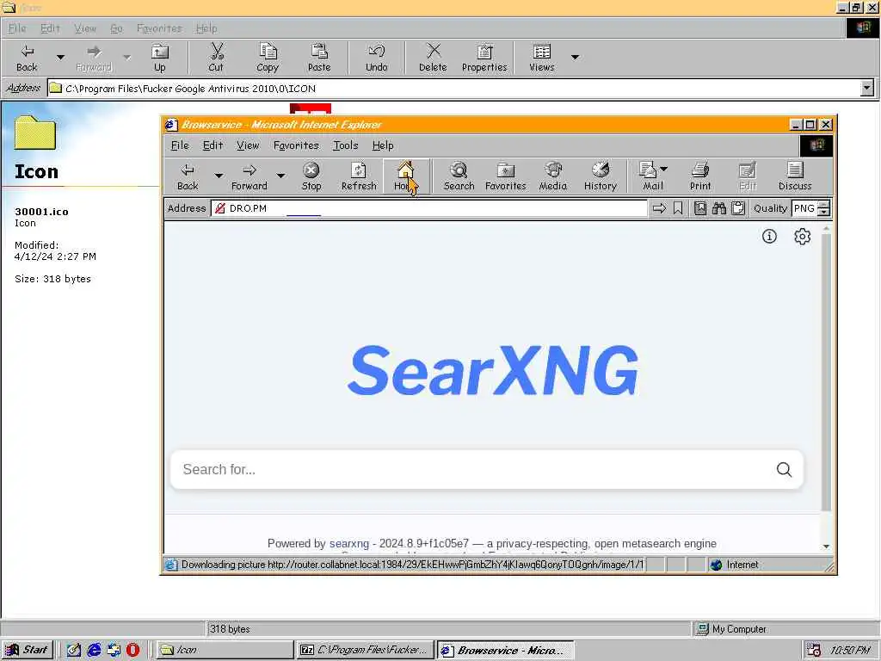This screenshot has width=881, height=661.
Task: Switch to the Icon taskbar button
Action: (x=224, y=650)
